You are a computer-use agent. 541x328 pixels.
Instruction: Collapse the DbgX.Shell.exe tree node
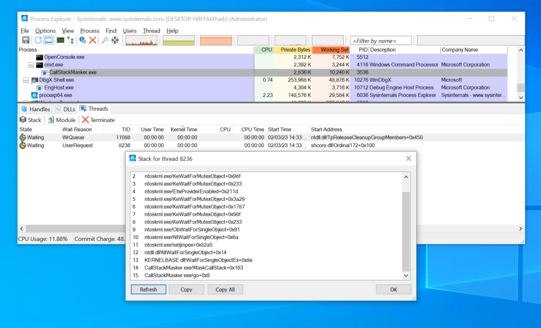click(26, 80)
